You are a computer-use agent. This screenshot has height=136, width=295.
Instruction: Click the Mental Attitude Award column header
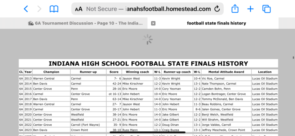[x=226, y=72]
